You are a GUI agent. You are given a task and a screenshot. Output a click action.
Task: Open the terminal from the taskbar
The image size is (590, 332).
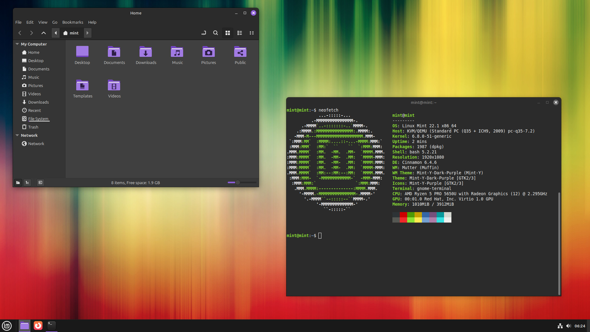tap(51, 326)
